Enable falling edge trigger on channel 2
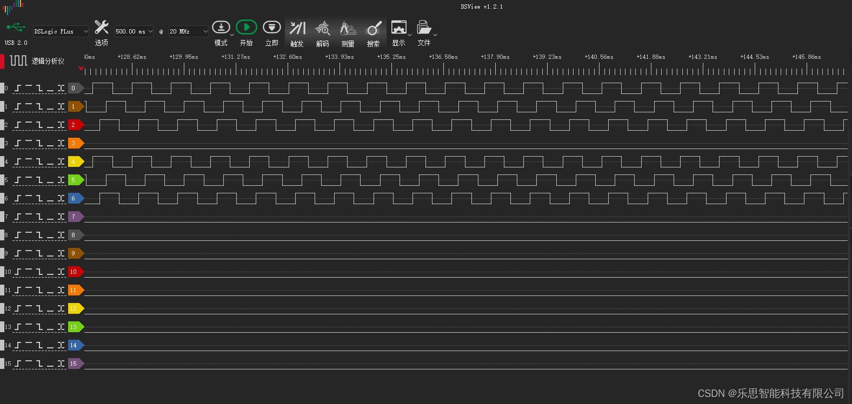 tap(39, 125)
